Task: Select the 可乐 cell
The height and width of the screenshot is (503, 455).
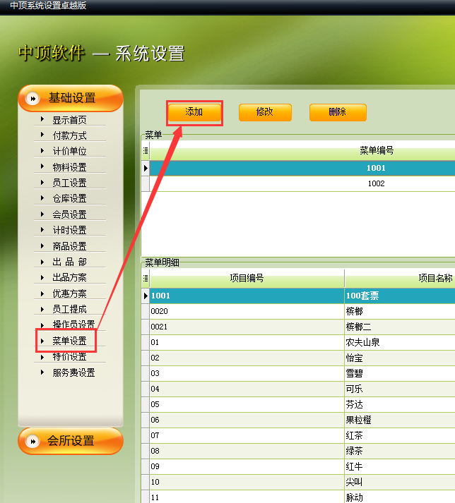Action: tap(400, 389)
